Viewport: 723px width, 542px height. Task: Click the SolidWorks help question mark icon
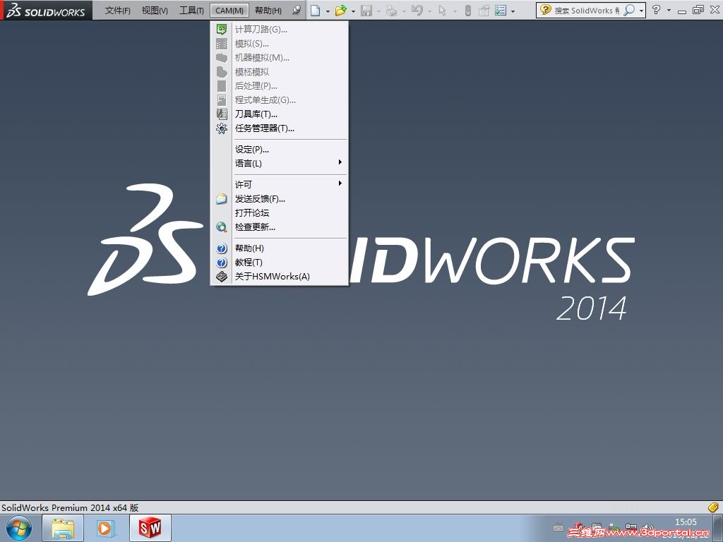[656, 10]
